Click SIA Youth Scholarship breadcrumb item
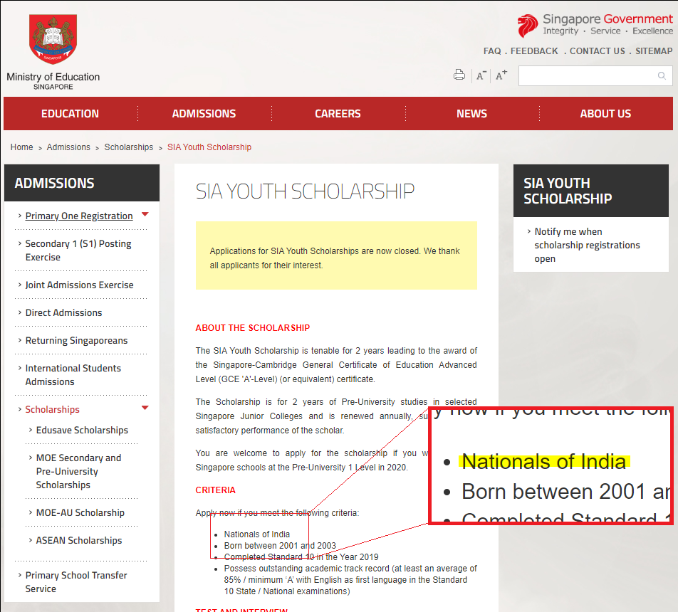678x612 pixels. [x=209, y=147]
